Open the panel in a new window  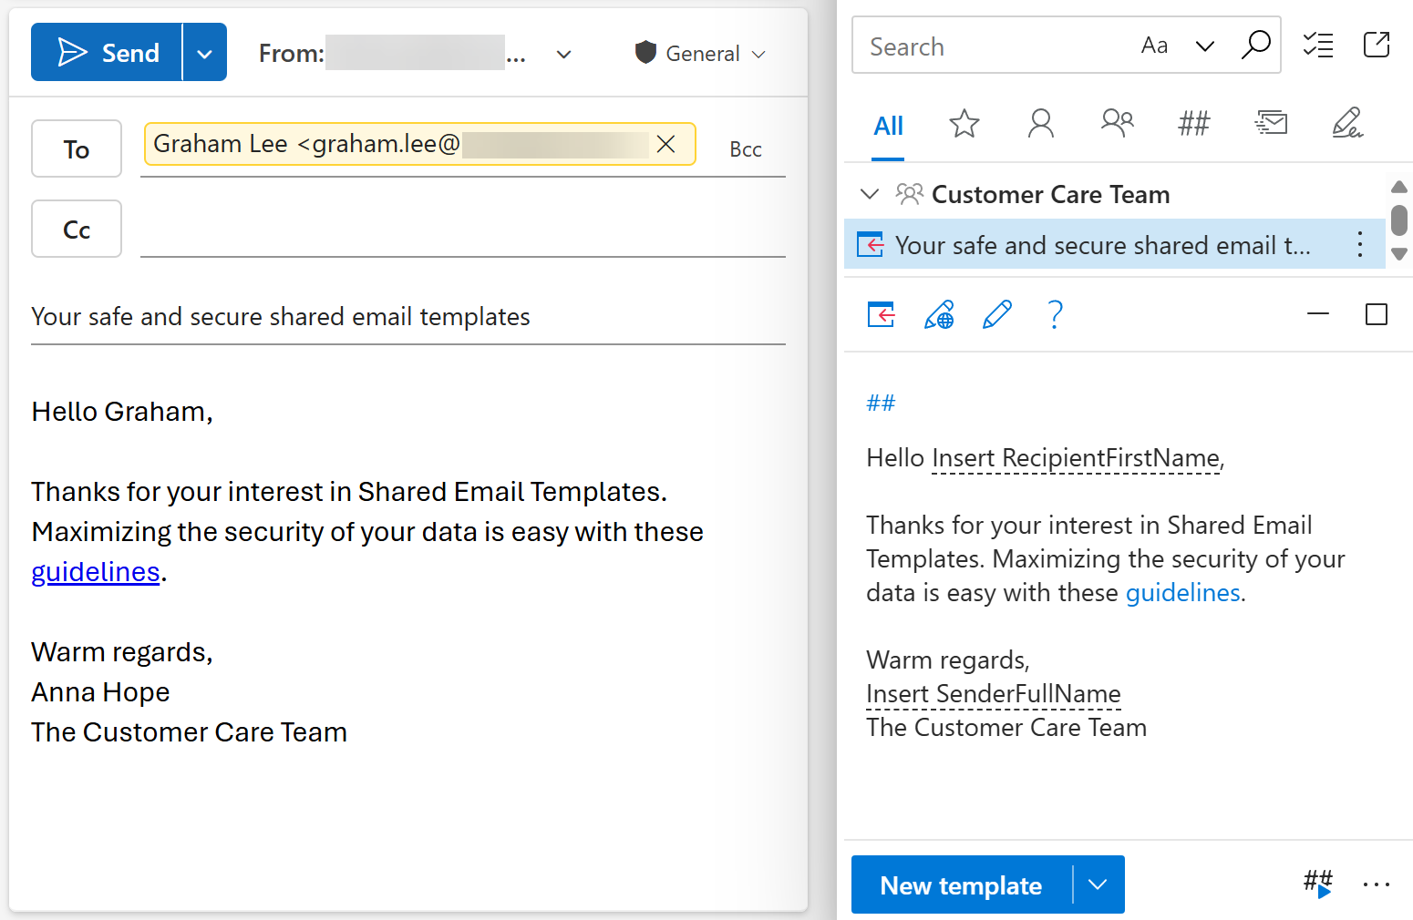pos(1377,44)
